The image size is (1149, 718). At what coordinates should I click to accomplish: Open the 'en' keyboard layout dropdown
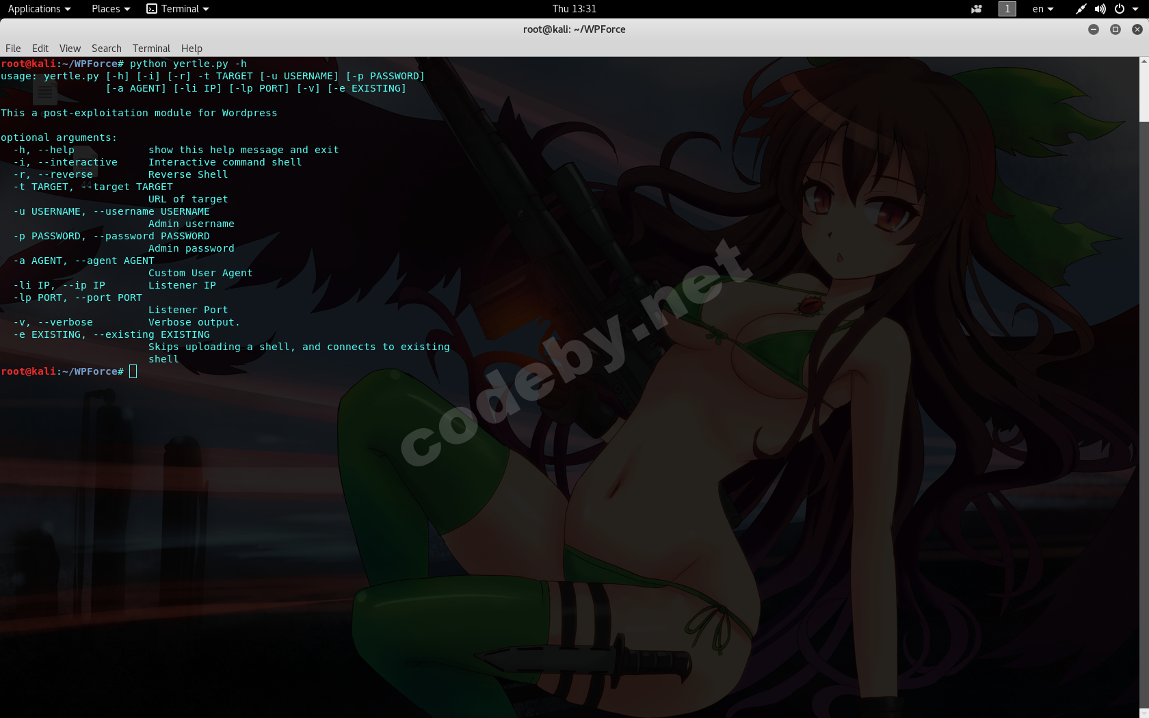pos(1043,9)
